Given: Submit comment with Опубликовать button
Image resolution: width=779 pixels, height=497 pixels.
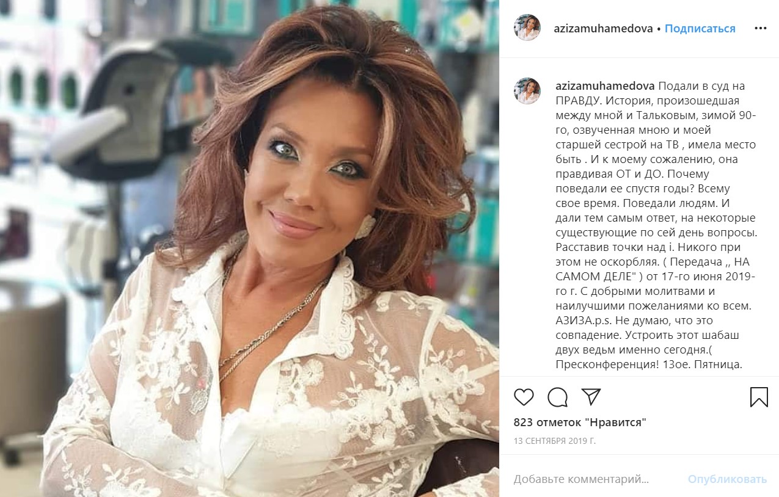Looking at the screenshot, I should (x=727, y=479).
